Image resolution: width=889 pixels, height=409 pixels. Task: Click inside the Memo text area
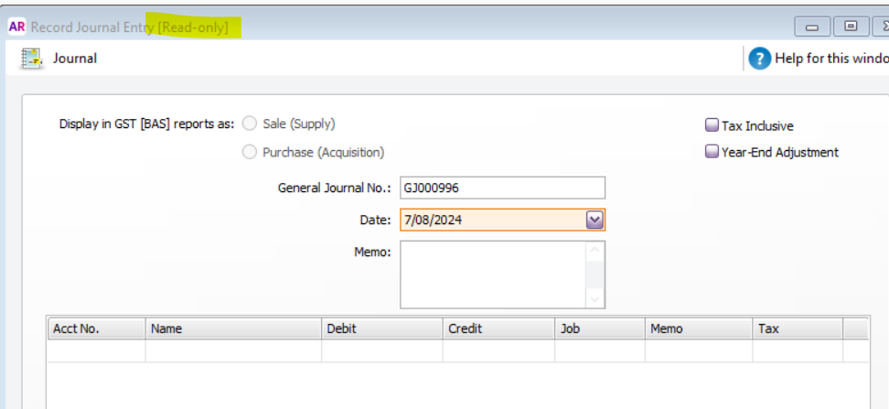click(492, 274)
